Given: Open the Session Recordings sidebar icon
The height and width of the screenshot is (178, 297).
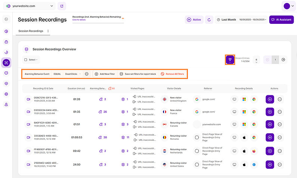Looking at the screenshot, I should click(x=6, y=63).
